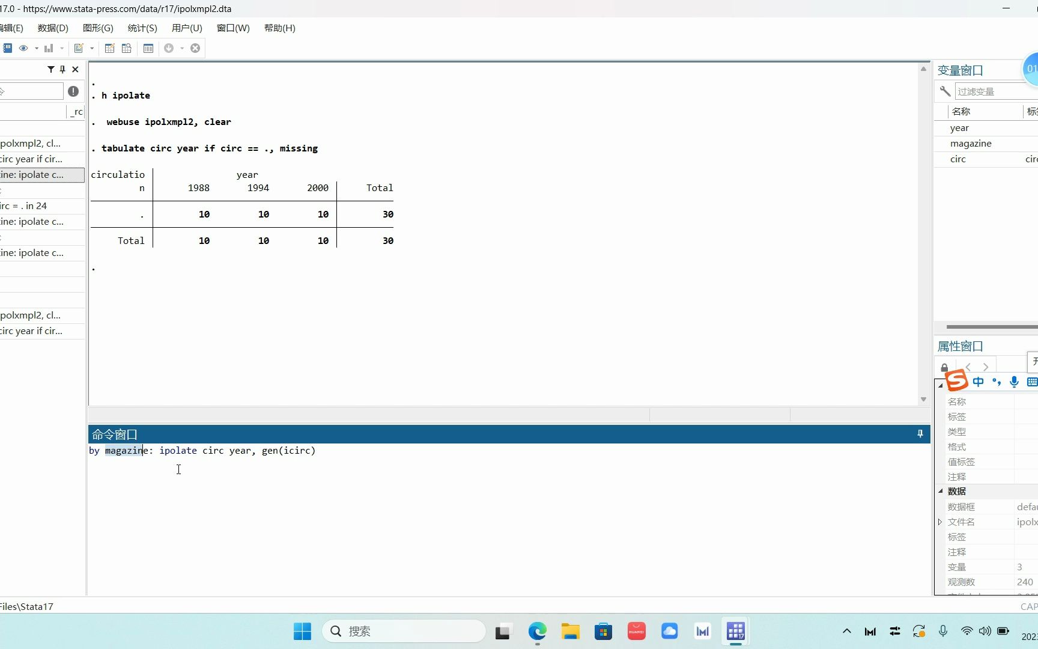
Task: Open the Windows Start menu
Action: point(302,632)
